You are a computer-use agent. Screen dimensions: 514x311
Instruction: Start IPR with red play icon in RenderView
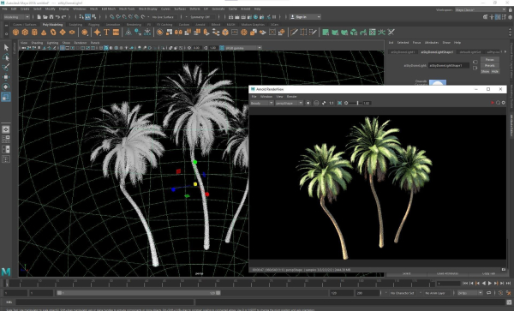(x=493, y=103)
